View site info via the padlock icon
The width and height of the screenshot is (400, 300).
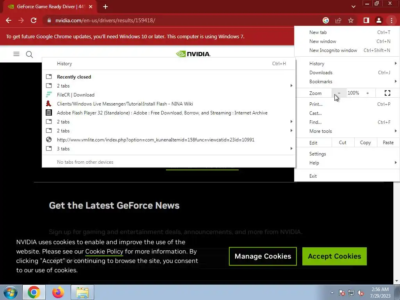(x=49, y=20)
